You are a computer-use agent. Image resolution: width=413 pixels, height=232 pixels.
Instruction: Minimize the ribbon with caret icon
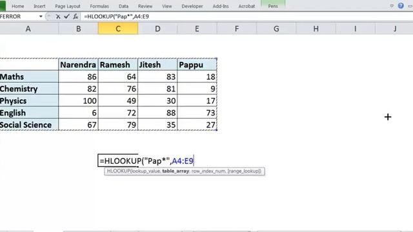click(x=392, y=6)
